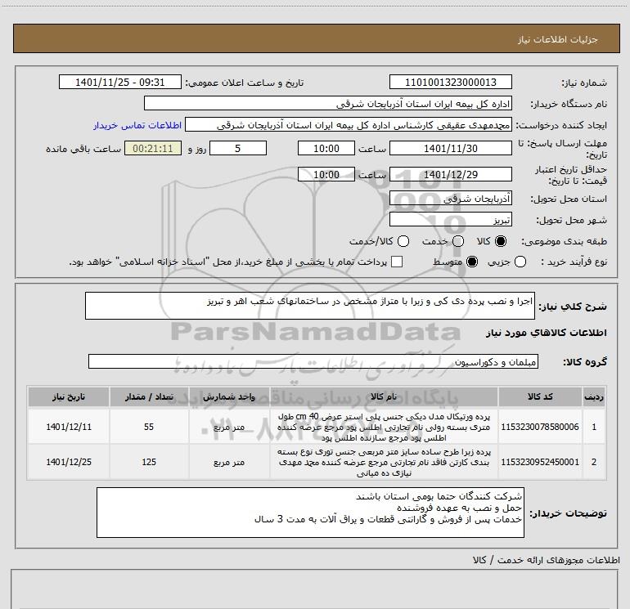
Task: Click the goods group field مبلمان و دکوراسیون
Action: tap(313, 361)
